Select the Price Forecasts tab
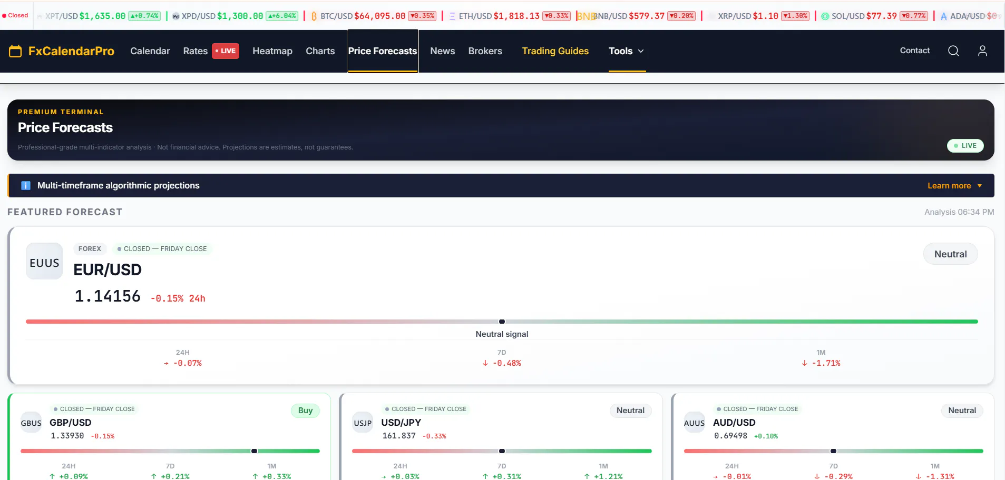 point(383,51)
